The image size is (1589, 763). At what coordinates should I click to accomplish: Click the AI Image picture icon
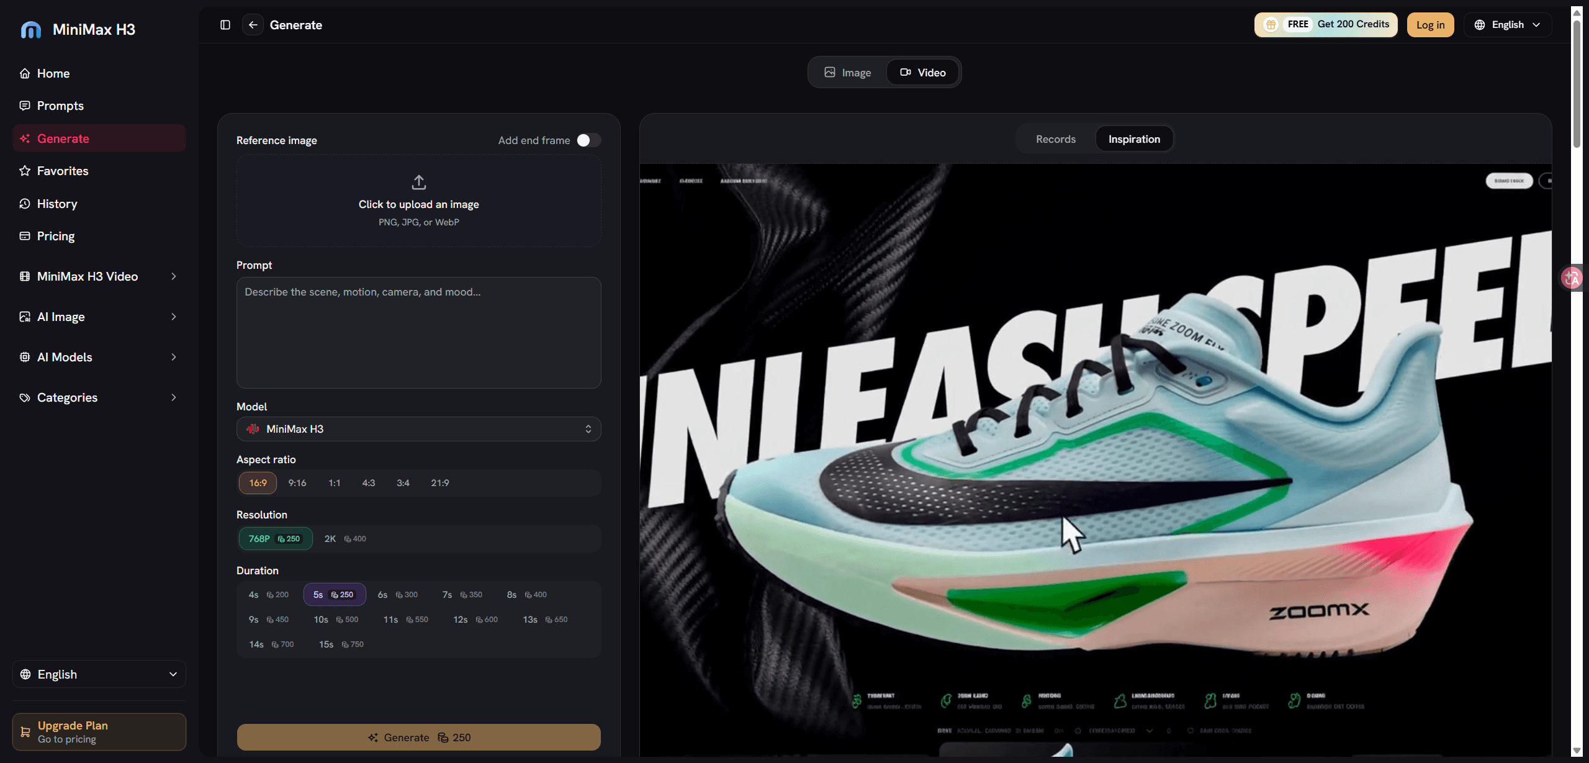tap(25, 317)
